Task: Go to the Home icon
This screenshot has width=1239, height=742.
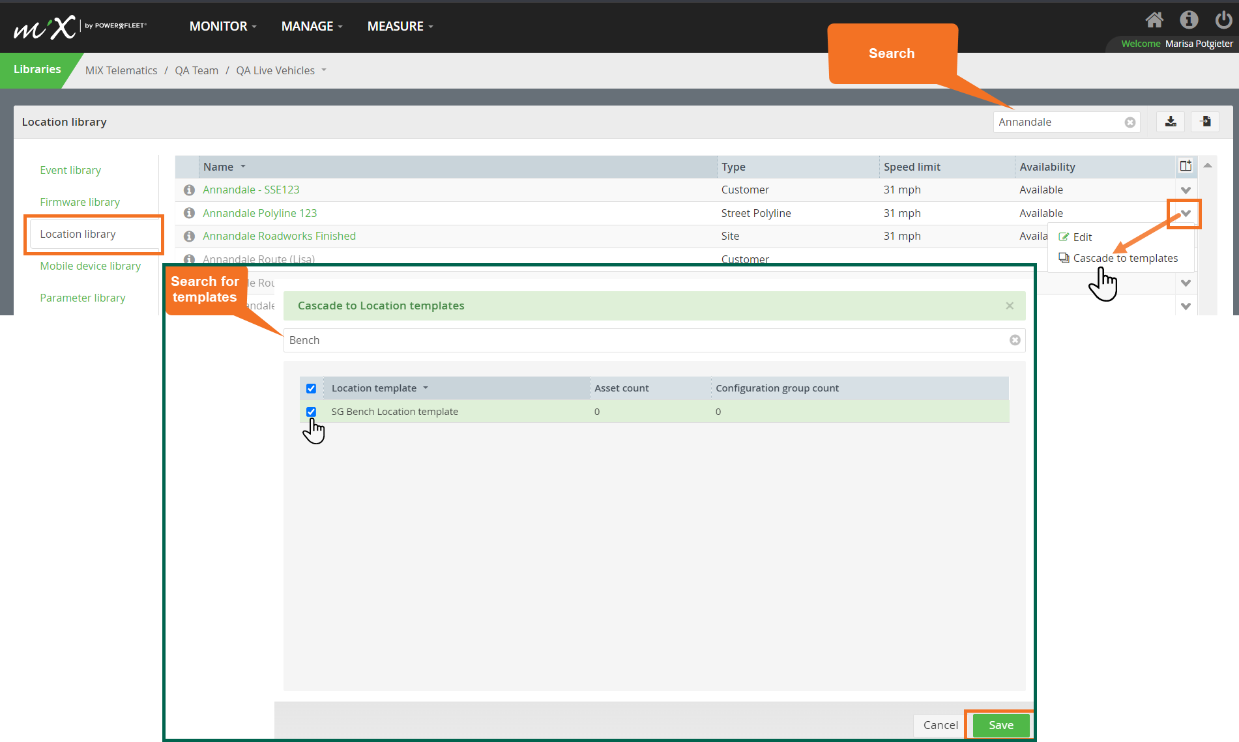Action: tap(1154, 20)
